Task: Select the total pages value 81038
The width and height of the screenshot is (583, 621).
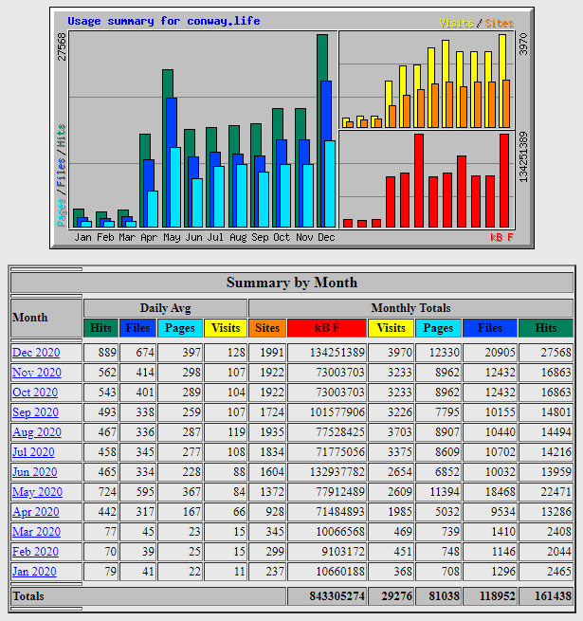Action: tap(444, 596)
